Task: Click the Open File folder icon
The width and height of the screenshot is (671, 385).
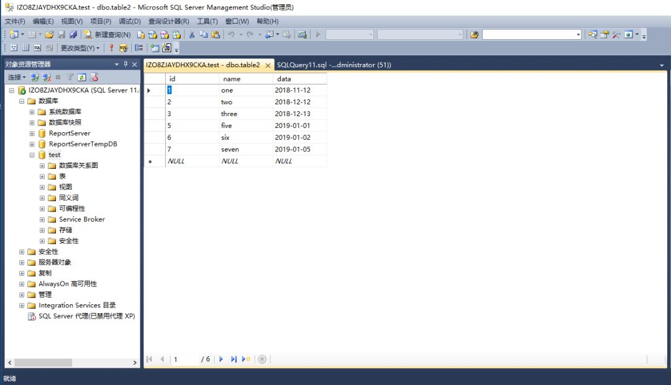Action: (49, 35)
